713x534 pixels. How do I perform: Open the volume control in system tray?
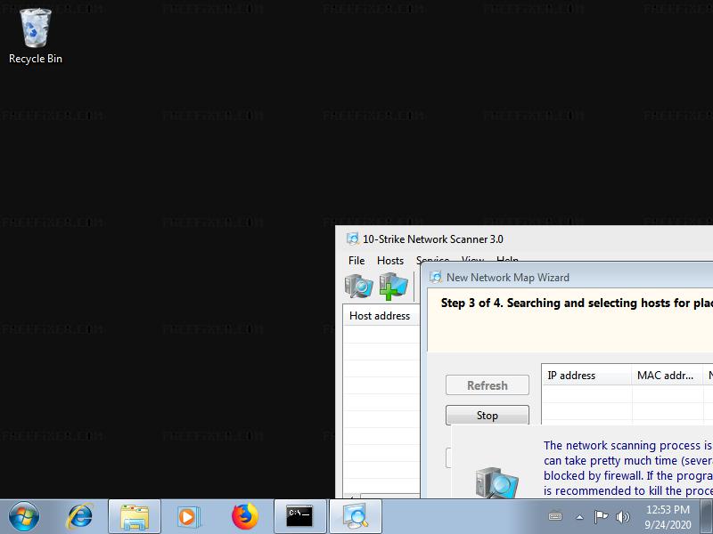coord(622,516)
